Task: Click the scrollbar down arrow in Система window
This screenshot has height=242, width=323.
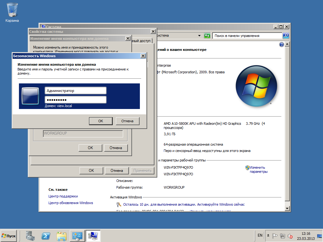Action: [x=287, y=209]
